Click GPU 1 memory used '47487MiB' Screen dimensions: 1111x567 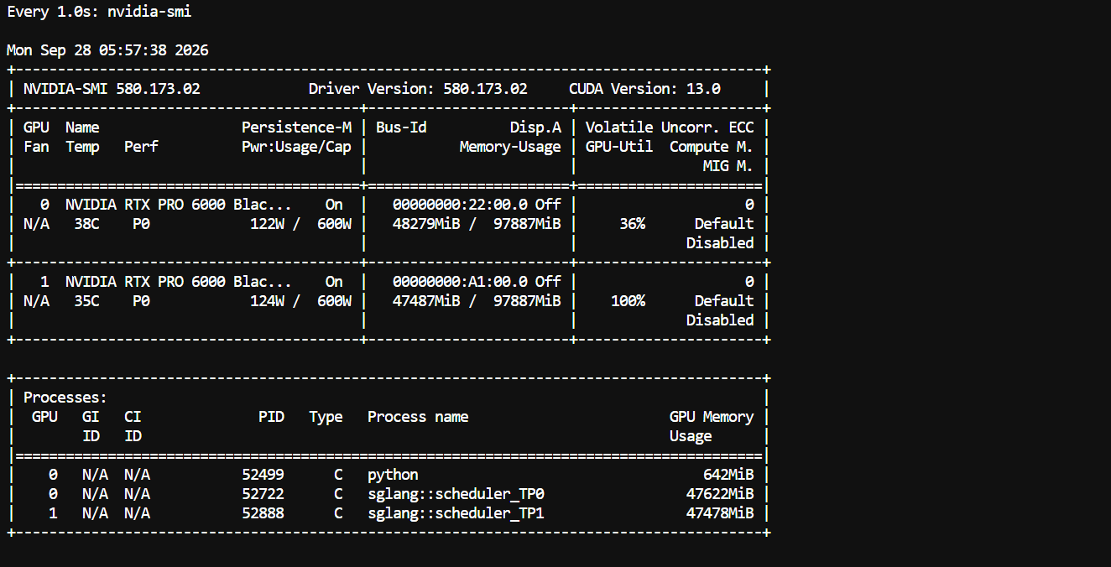pyautogui.click(x=426, y=301)
